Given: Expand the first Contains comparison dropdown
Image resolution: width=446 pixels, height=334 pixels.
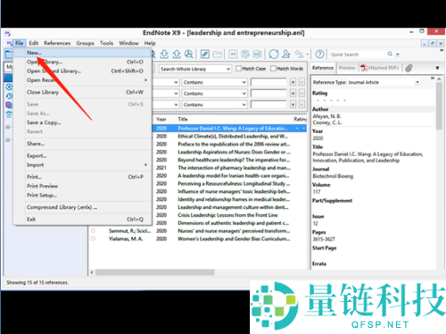Looking at the screenshot, I should 214,82.
